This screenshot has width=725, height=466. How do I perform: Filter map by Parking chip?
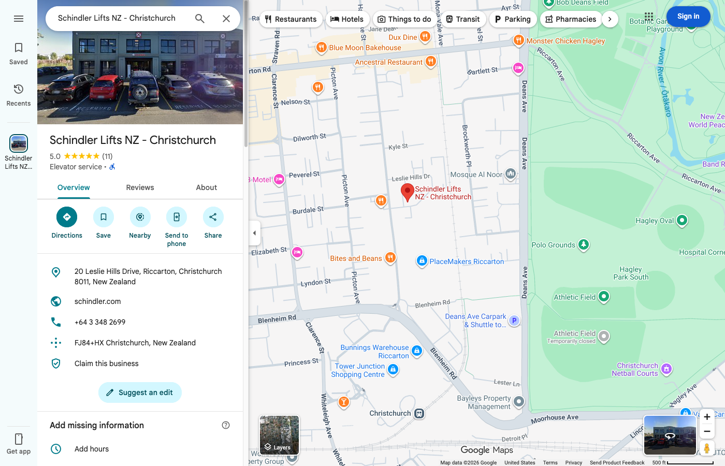[513, 19]
